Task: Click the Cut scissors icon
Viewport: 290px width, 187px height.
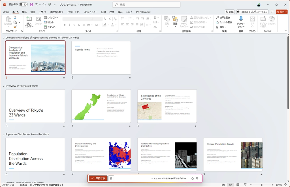Action: (15, 18)
